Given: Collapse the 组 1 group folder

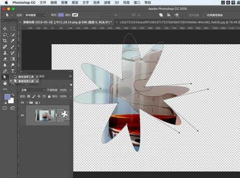Looking at the screenshot, I should click(x=28, y=102).
